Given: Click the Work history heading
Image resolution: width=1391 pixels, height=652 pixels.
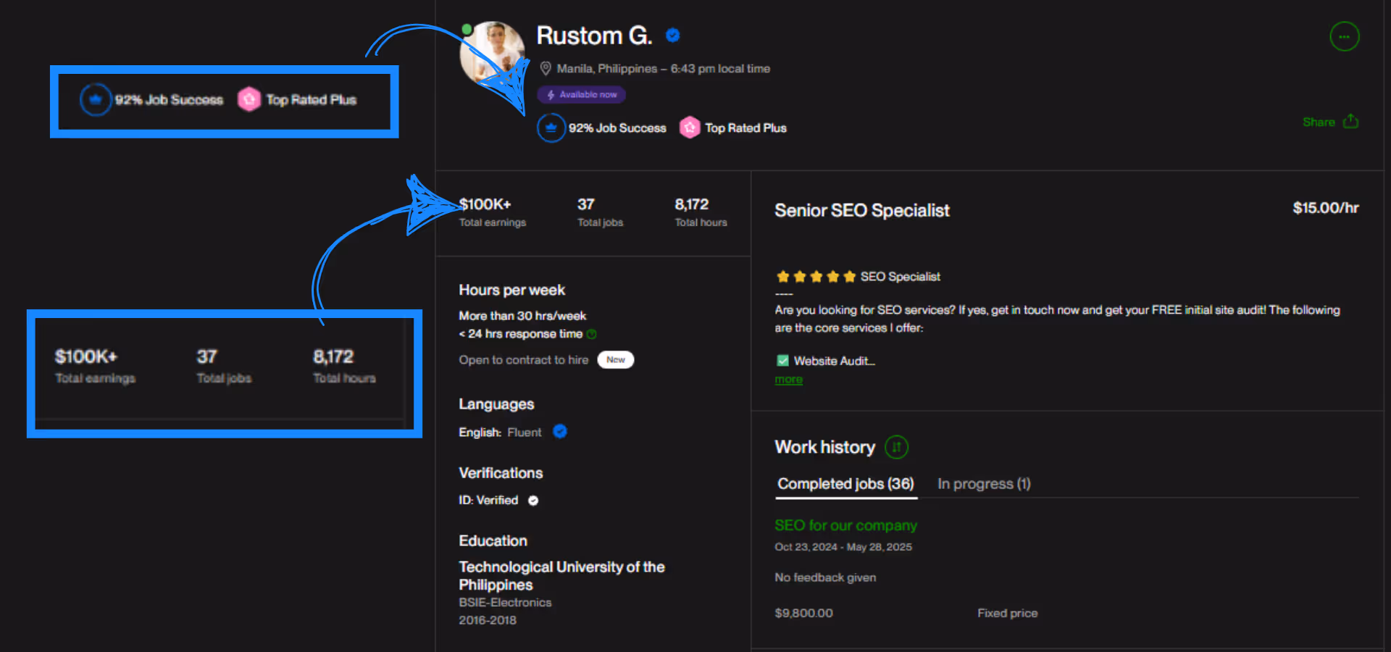Looking at the screenshot, I should pyautogui.click(x=824, y=447).
